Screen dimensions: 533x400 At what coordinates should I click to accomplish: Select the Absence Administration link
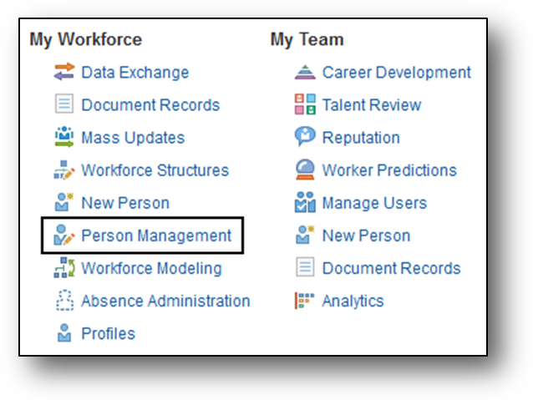pos(165,301)
